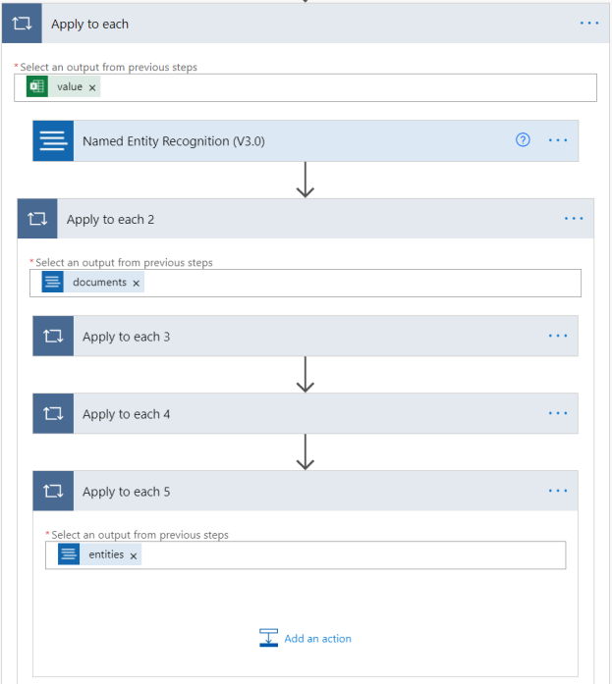The image size is (612, 684).
Task: Click the Excel icon on value token
Action: click(38, 87)
